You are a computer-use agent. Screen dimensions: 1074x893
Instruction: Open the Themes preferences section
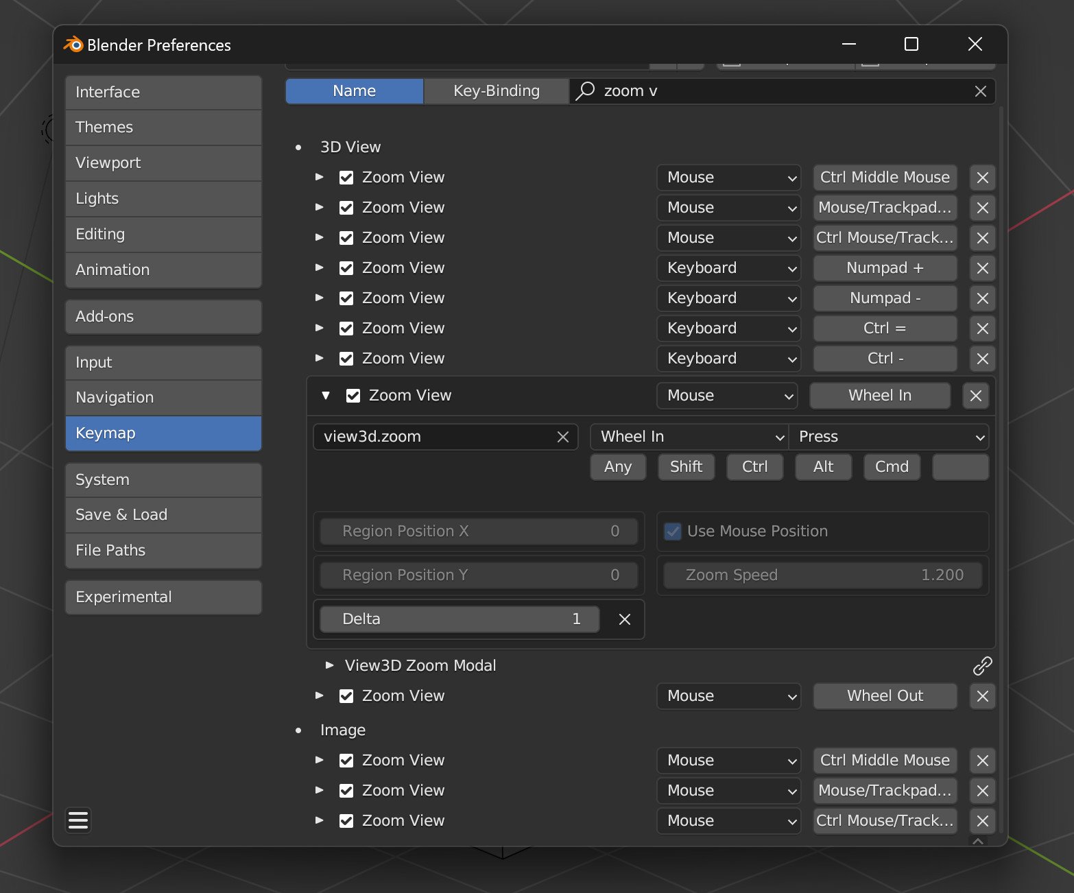click(163, 128)
